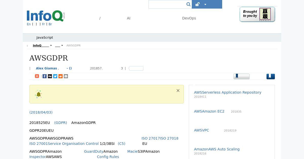Open the (2018/04/03) original article link
This screenshot has width=304, height=159.
[41, 112]
